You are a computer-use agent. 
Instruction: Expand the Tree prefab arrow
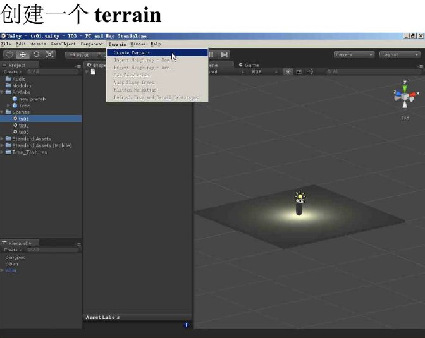pyautogui.click(x=8, y=106)
